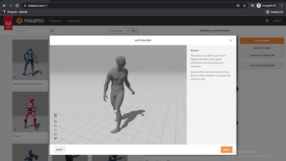286x161 pixels.
Task: Click the browser forward arrow
Action: (x=11, y=6)
